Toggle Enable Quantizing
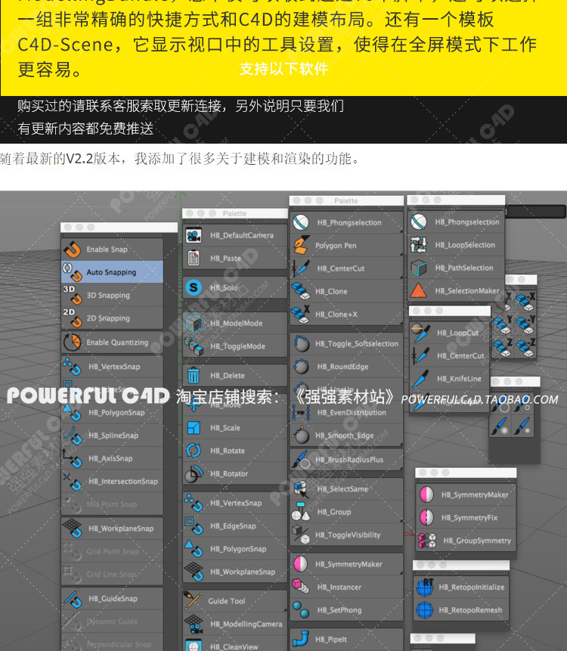Image resolution: width=567 pixels, height=651 pixels. 112,342
